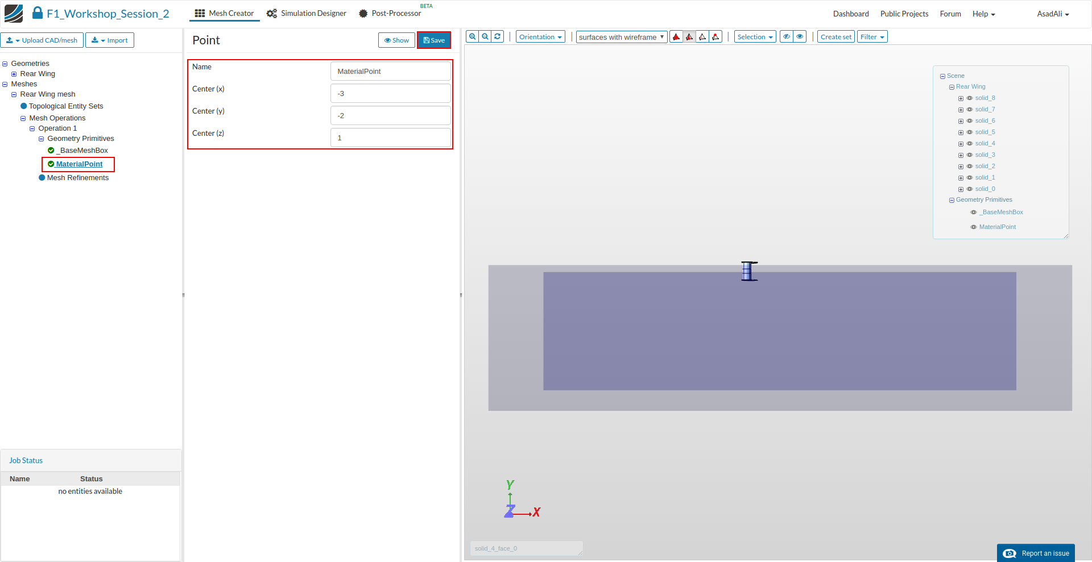Open the AsadAli user menu
Screen dimensions: 1092x562
pyautogui.click(x=1053, y=14)
